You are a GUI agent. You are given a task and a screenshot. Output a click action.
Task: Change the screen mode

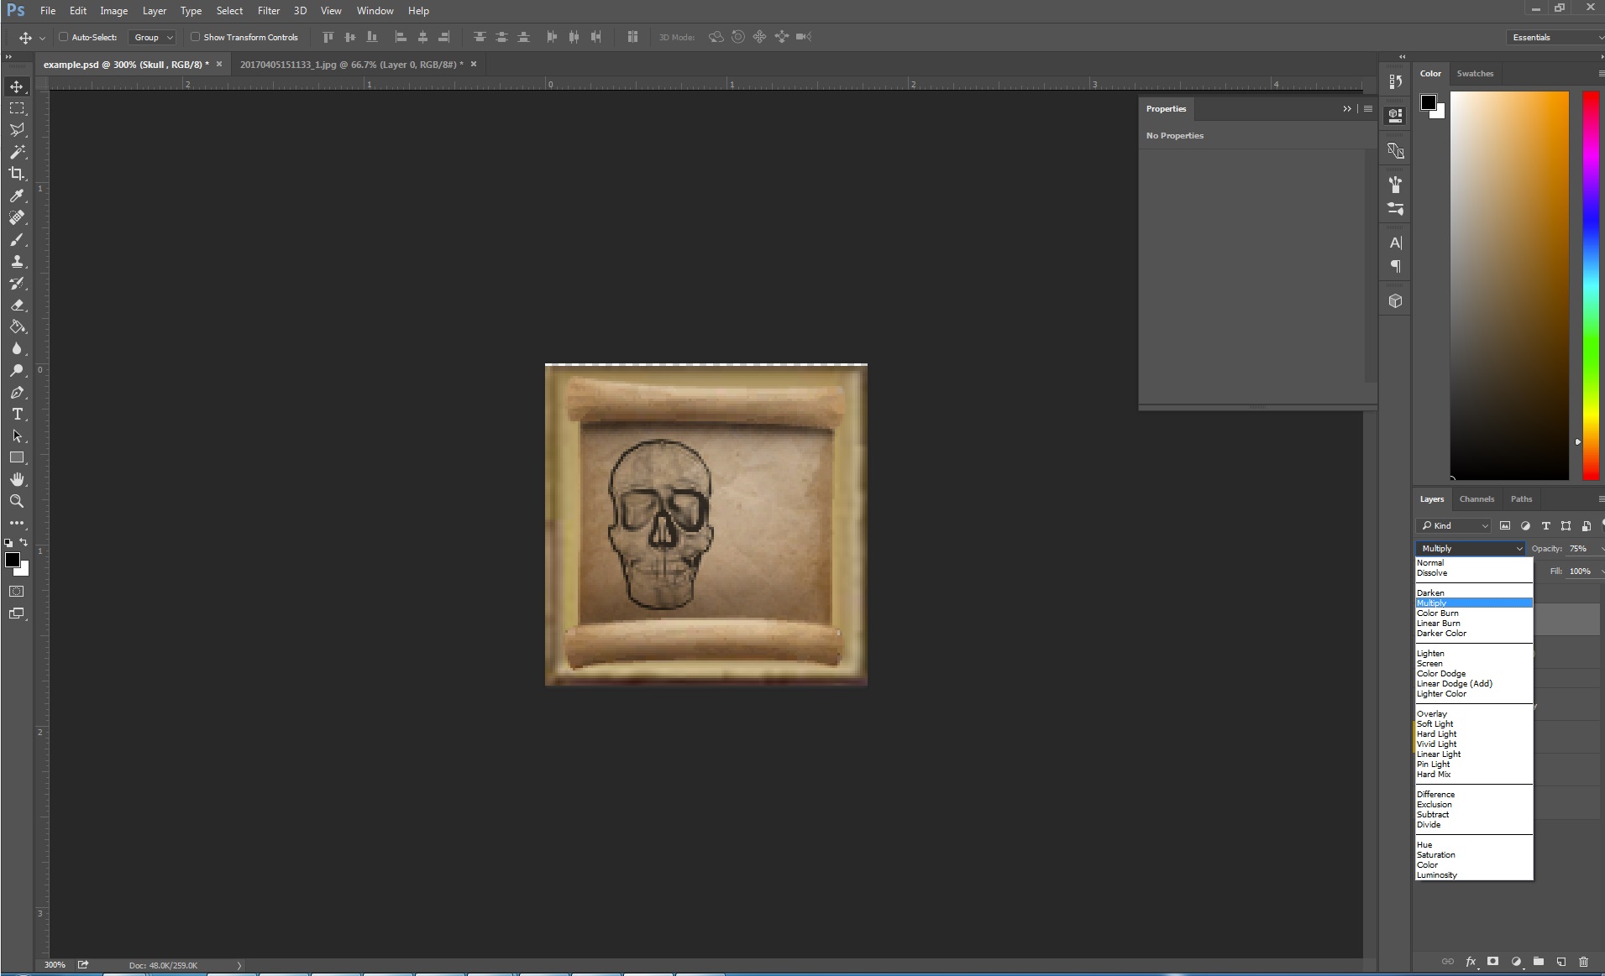point(17,613)
